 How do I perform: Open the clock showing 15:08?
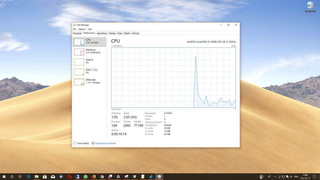(x=305, y=177)
